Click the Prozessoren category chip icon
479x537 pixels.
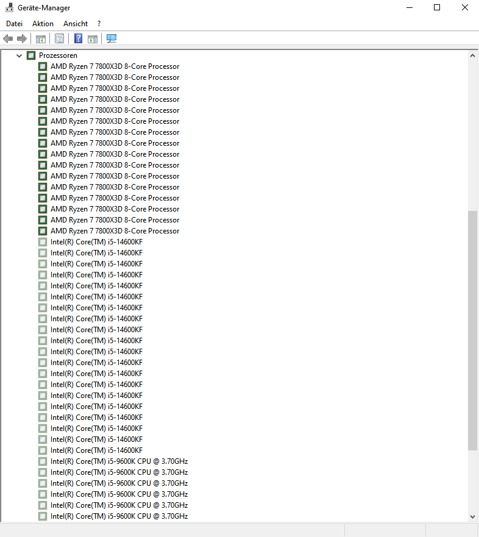tap(31, 55)
